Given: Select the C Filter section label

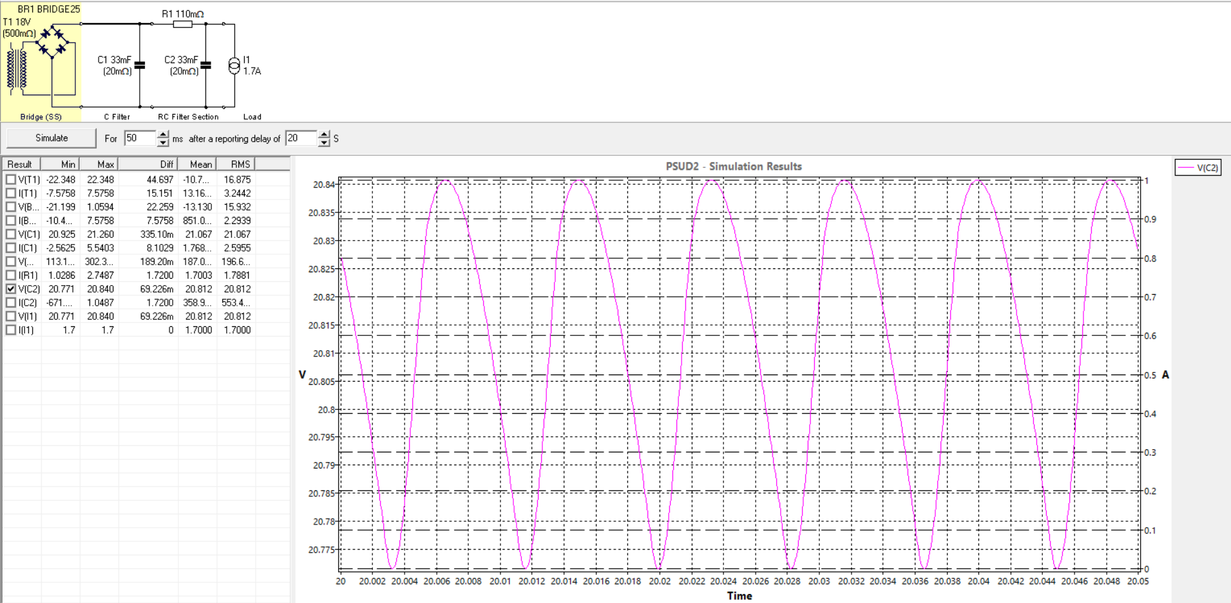Looking at the screenshot, I should pos(117,117).
